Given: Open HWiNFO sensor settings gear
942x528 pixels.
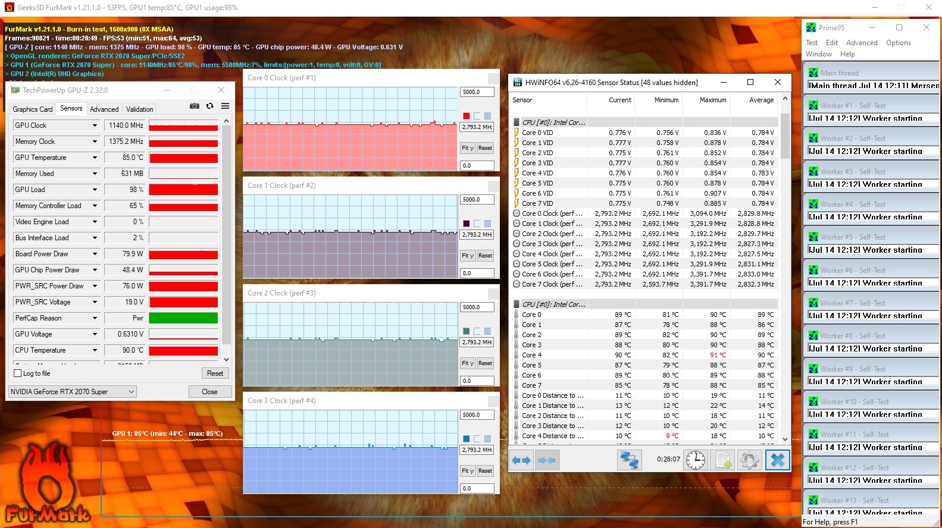Looking at the screenshot, I should point(749,460).
